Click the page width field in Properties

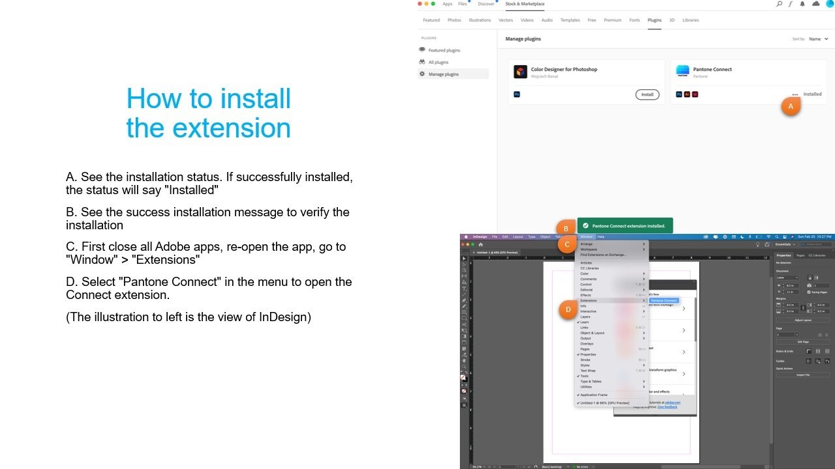(791, 285)
